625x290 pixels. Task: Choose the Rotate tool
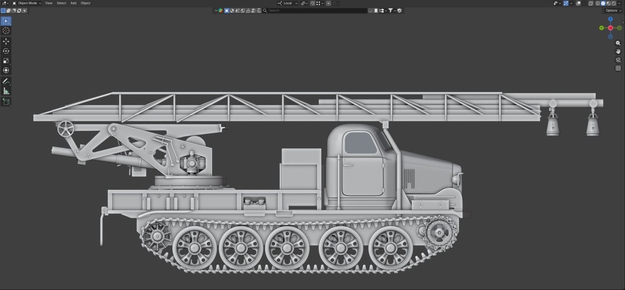coord(6,51)
